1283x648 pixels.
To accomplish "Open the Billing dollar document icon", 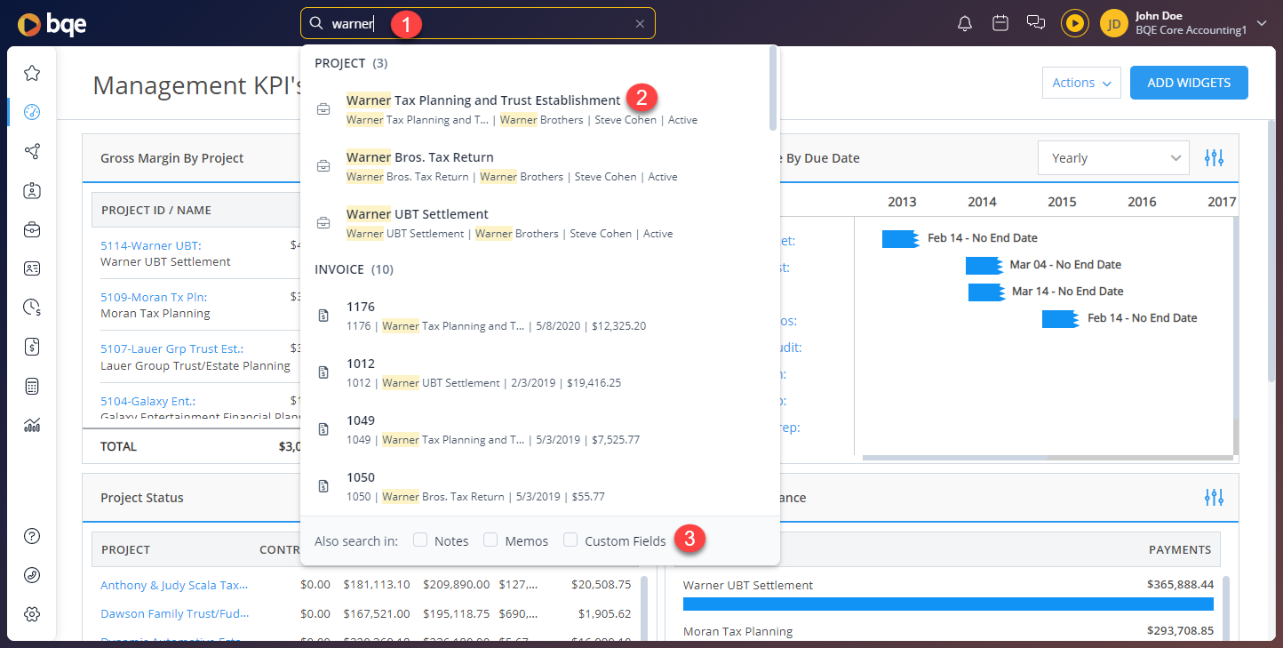I will point(32,347).
